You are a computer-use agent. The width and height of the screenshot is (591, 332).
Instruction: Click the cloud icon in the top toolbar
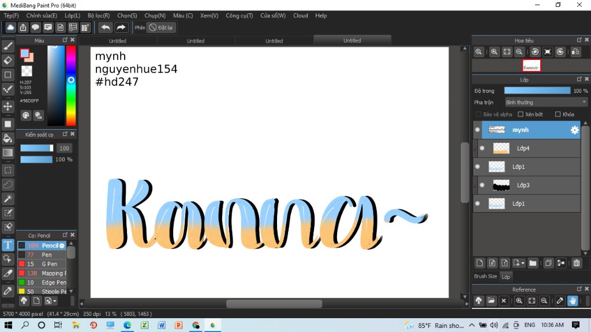(10, 28)
